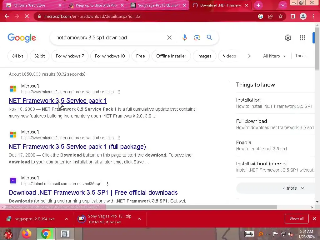320x240 pixels.
Task: Go to the Google homepage logo
Action: tap(22, 38)
